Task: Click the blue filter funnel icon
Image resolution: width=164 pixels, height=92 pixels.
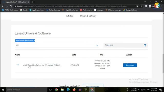Action: [x=145, y=45]
